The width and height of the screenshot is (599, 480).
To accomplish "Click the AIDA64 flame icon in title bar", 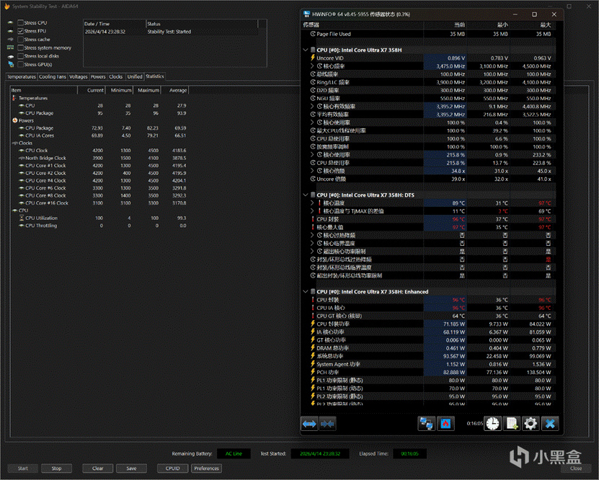I will (6, 6).
